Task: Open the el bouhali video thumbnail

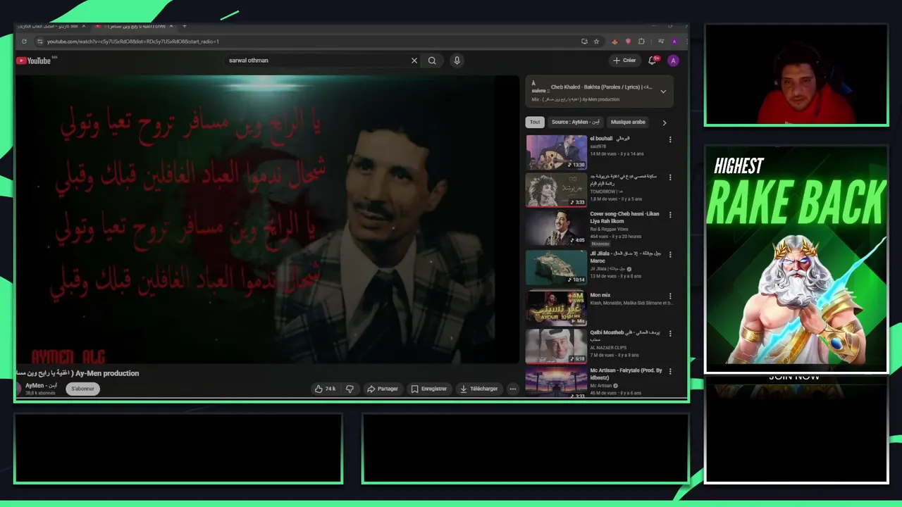Action: (x=556, y=151)
